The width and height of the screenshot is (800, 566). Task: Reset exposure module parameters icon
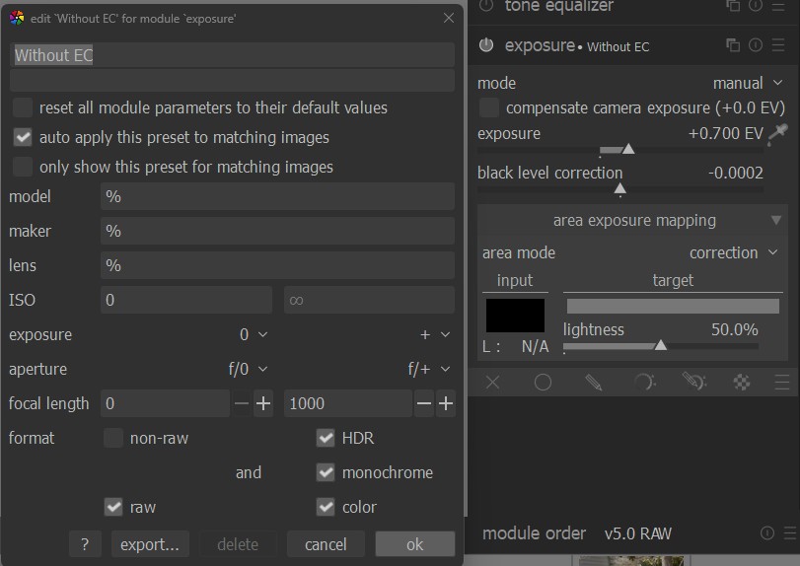[756, 45]
